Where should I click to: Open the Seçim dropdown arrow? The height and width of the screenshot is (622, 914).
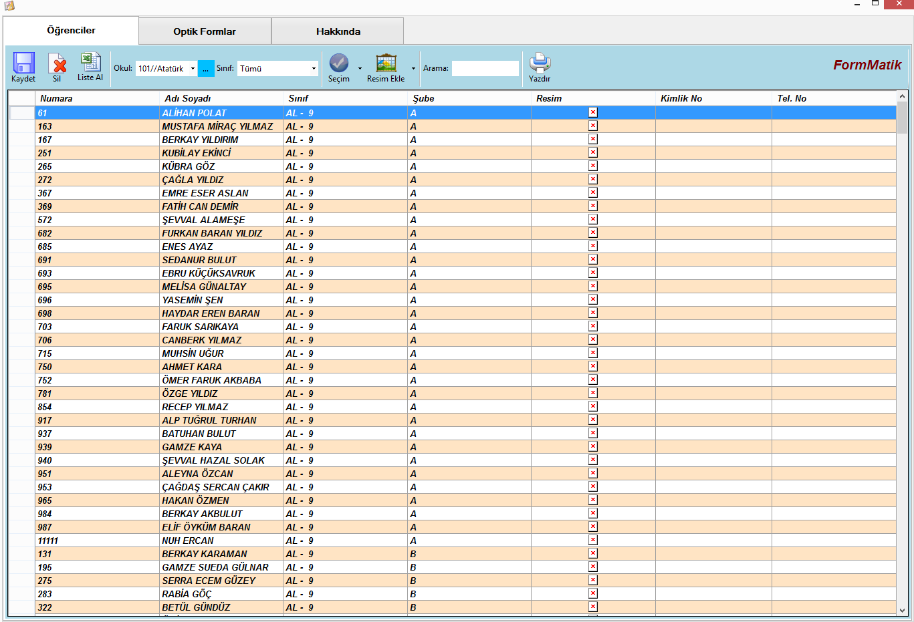coord(360,69)
